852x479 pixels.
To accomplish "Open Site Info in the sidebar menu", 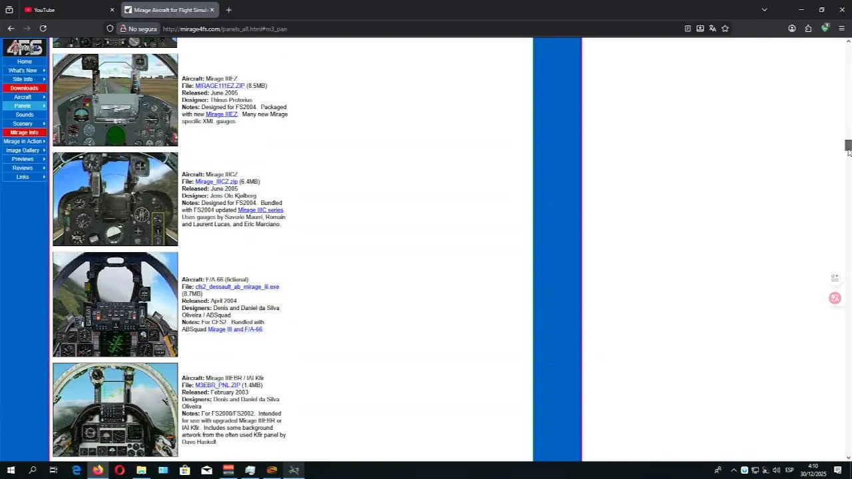I will [x=25, y=79].
